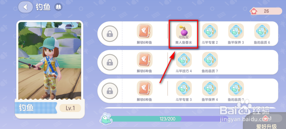286x129 pixels.
Task: Open the 斗竿专家 2 skill icon
Action: coord(210,31)
